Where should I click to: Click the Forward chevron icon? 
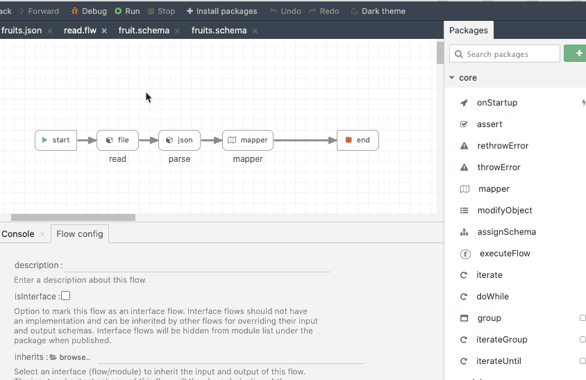[22, 11]
